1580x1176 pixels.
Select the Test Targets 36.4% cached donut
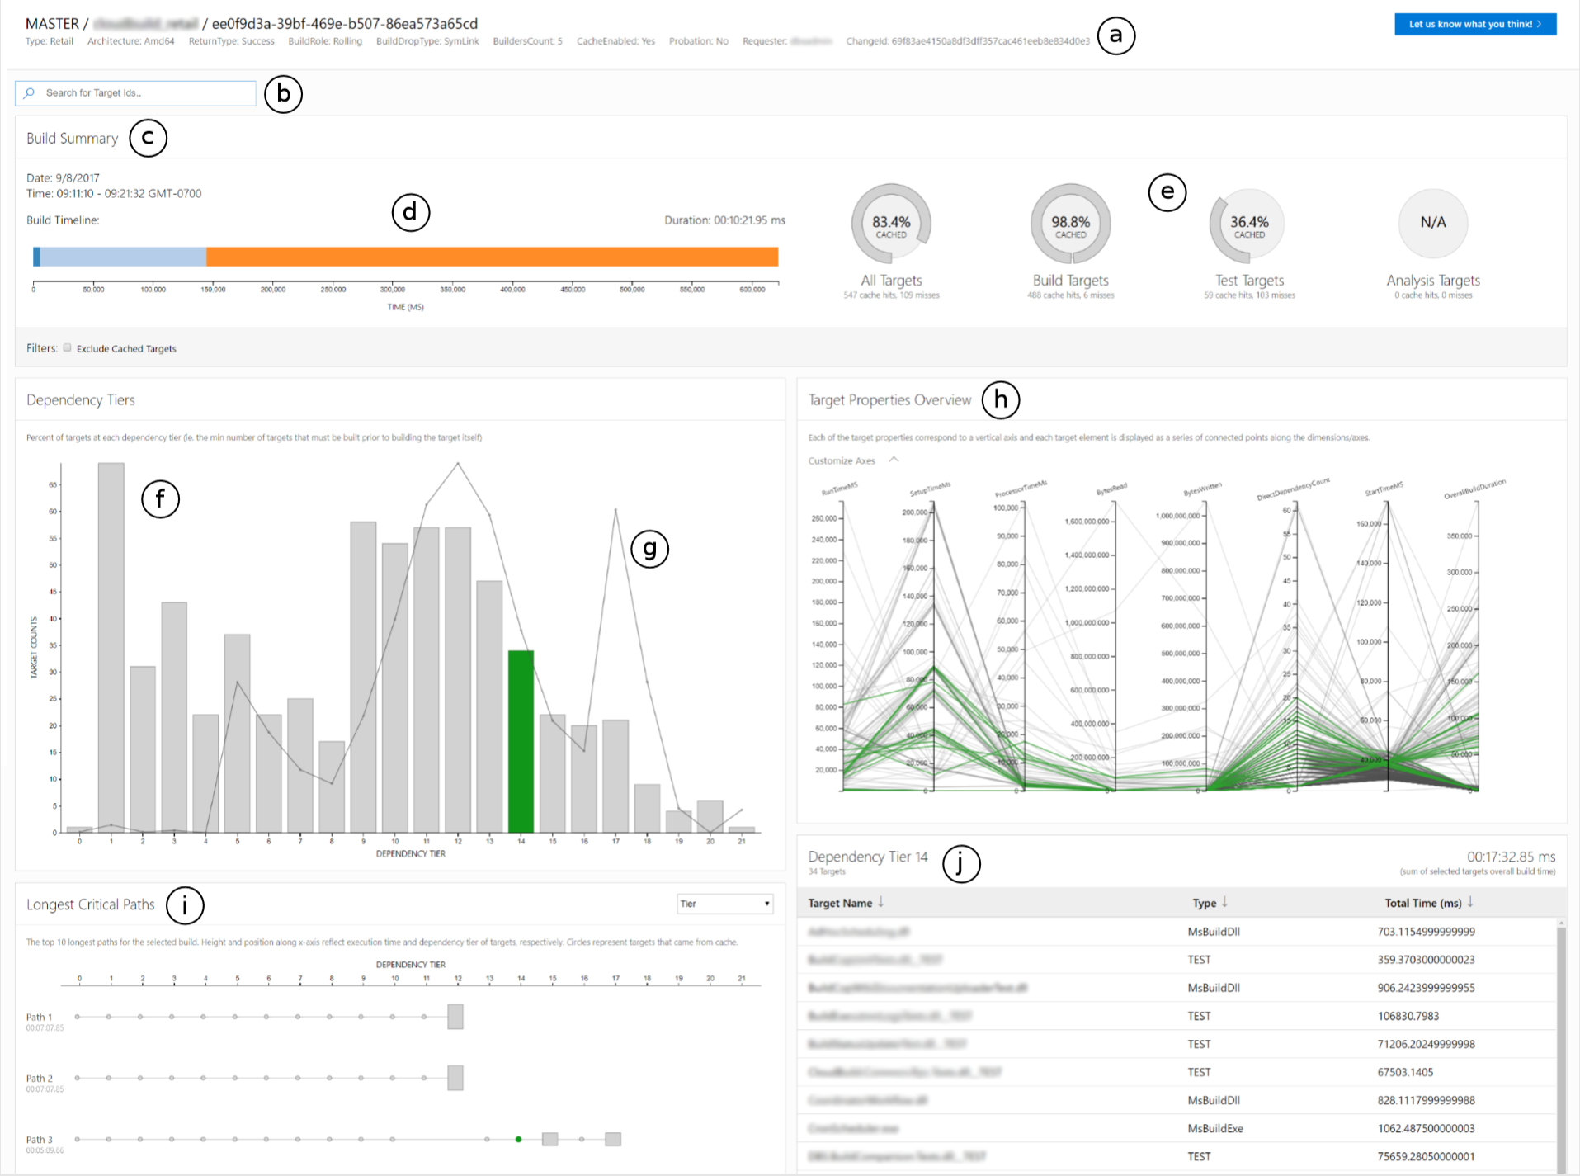coord(1249,224)
